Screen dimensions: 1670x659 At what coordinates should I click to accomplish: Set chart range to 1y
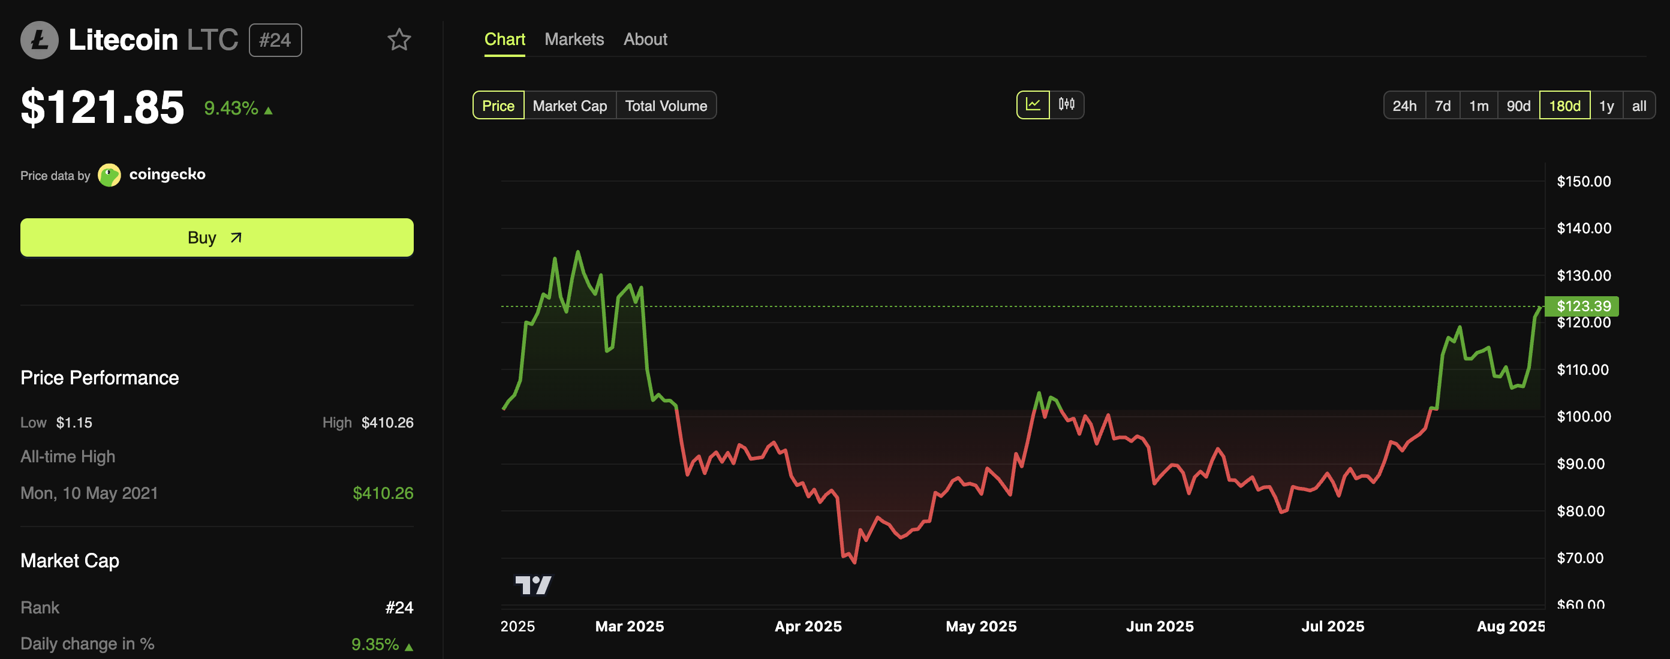pyautogui.click(x=1606, y=106)
